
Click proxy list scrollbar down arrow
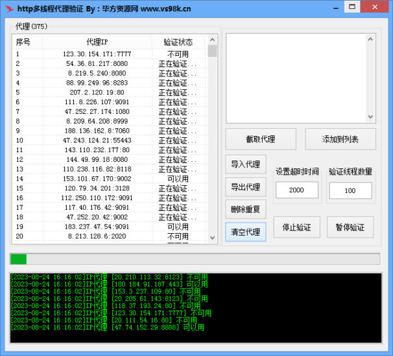pyautogui.click(x=212, y=238)
